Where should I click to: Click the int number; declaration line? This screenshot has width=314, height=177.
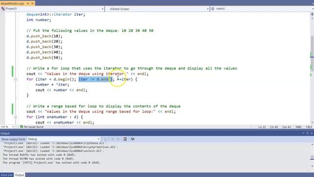click(x=39, y=20)
